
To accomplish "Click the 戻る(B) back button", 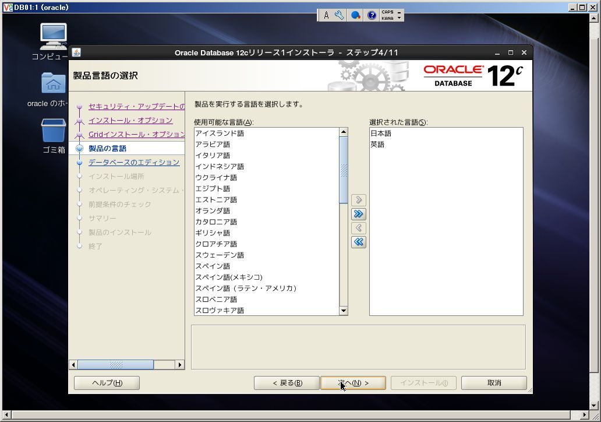I will pos(287,383).
